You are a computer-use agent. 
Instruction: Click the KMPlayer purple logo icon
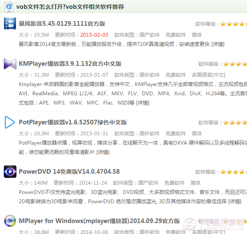[x=10, y=64]
